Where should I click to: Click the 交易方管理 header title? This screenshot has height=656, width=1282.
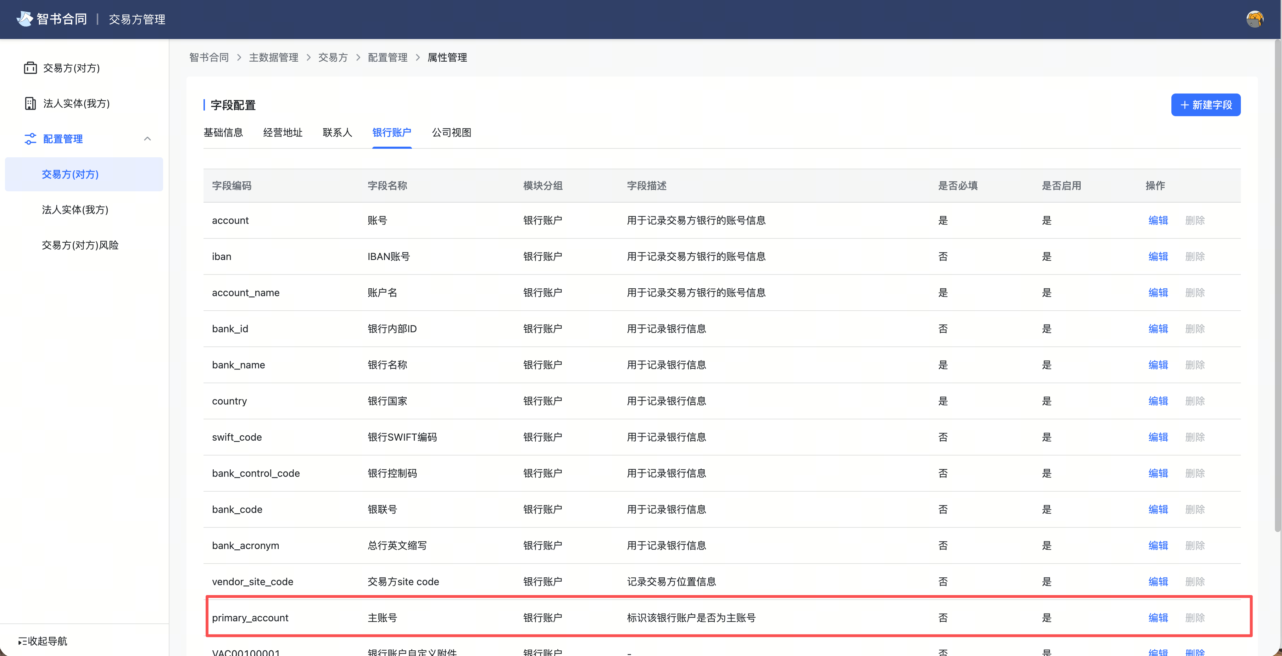click(137, 19)
